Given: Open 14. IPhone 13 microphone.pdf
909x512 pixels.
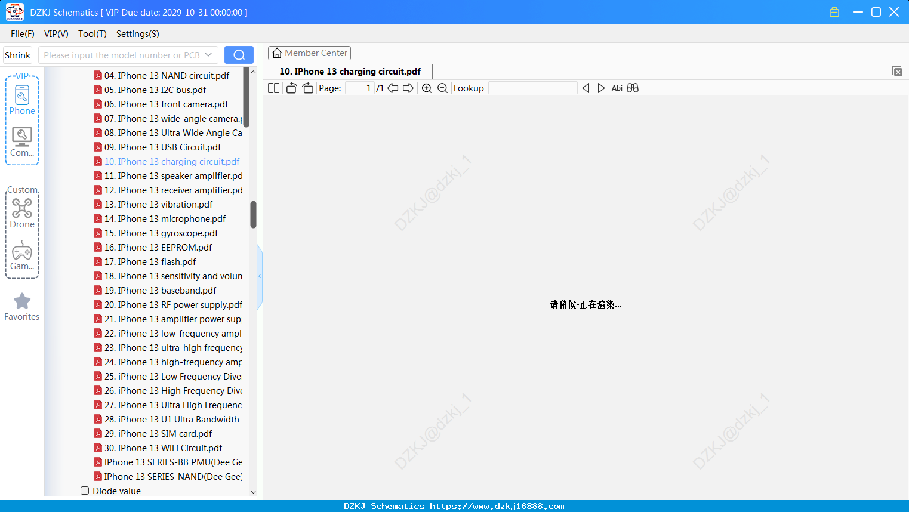Looking at the screenshot, I should 165,219.
